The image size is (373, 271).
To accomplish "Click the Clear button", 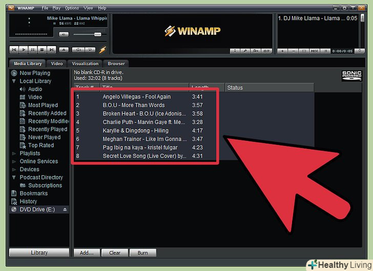I will (115, 253).
